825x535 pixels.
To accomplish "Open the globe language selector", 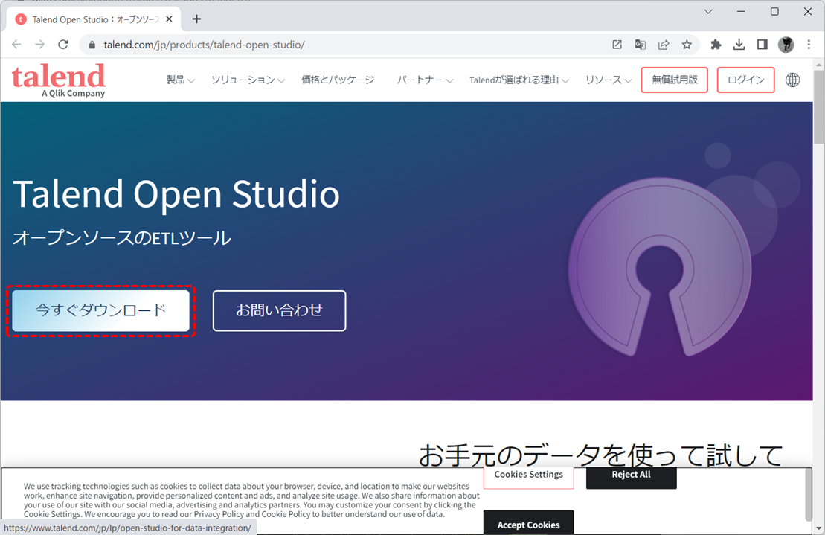I will pos(792,80).
